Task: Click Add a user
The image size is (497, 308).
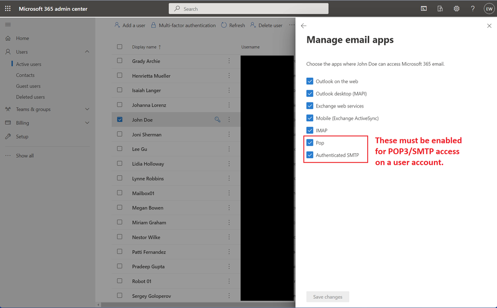Action: 130,25
